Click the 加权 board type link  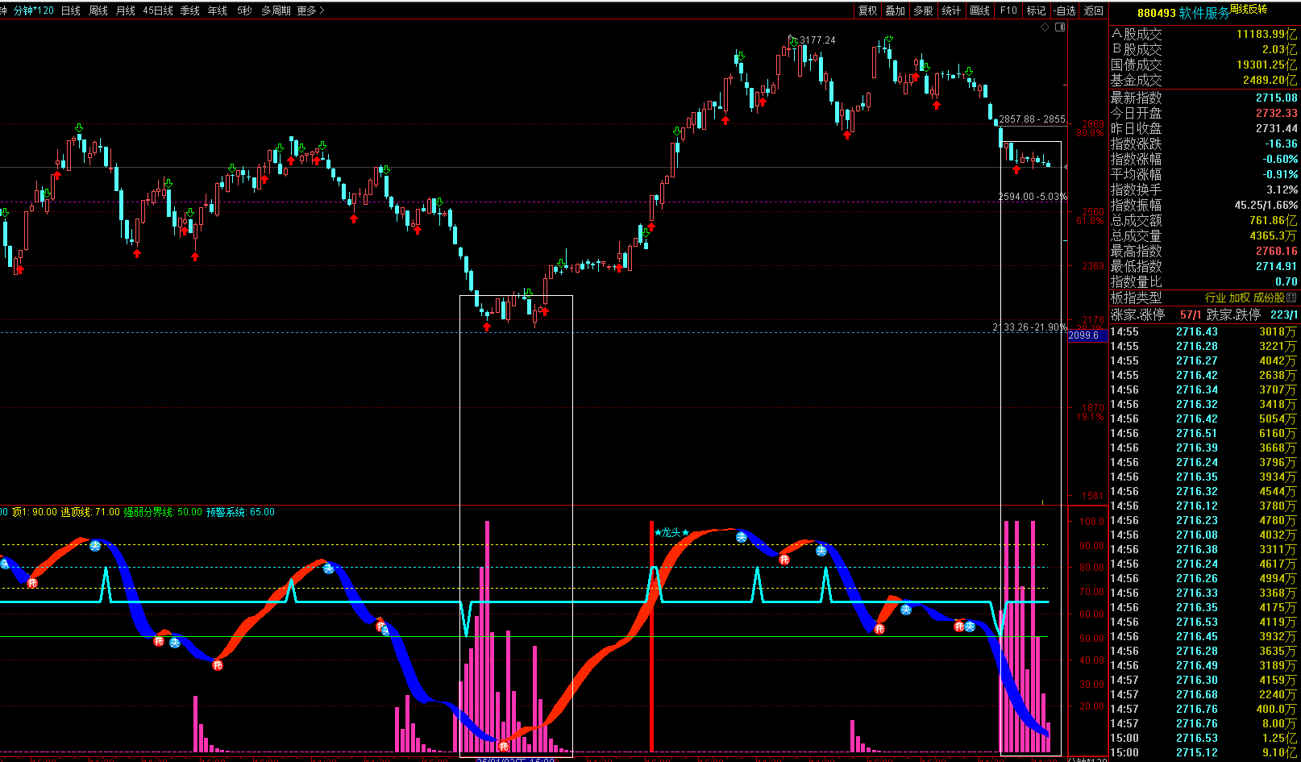1240,298
